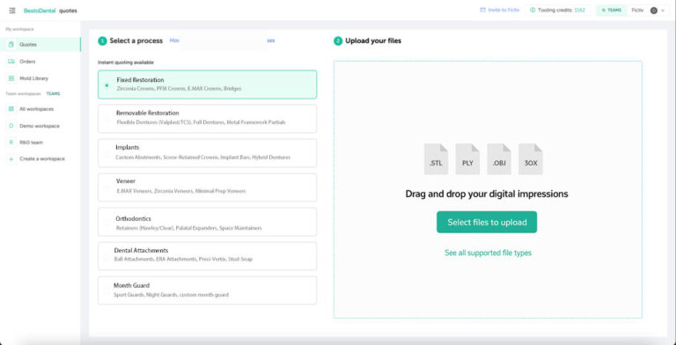Image resolution: width=676 pixels, height=345 pixels.
Task: Open See all supported file types link
Action: [488, 253]
